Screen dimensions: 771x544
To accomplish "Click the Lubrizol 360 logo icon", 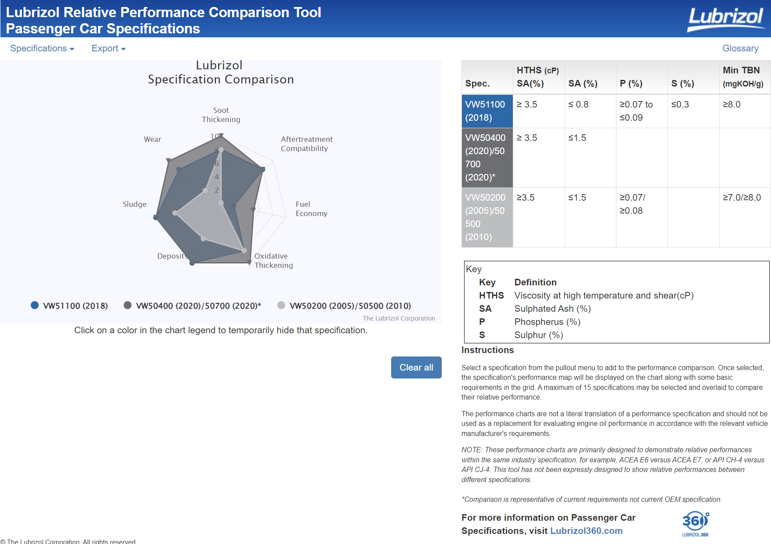I will 695,524.
